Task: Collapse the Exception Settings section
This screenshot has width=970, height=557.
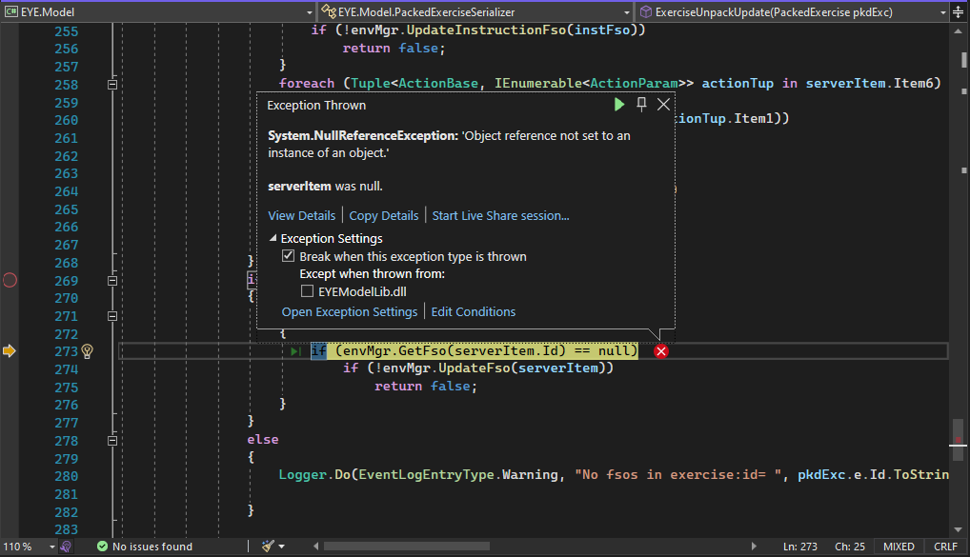Action: (x=273, y=239)
